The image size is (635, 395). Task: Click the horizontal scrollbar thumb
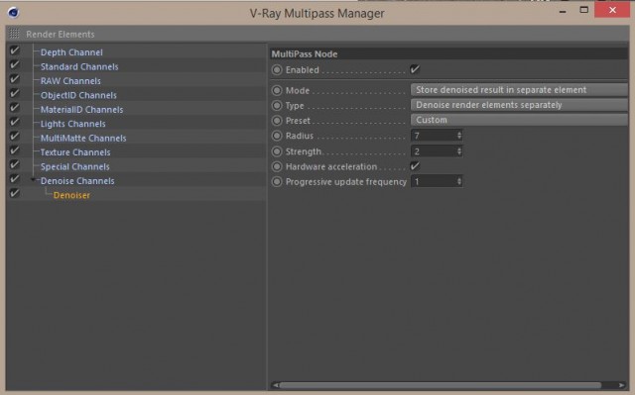441,385
